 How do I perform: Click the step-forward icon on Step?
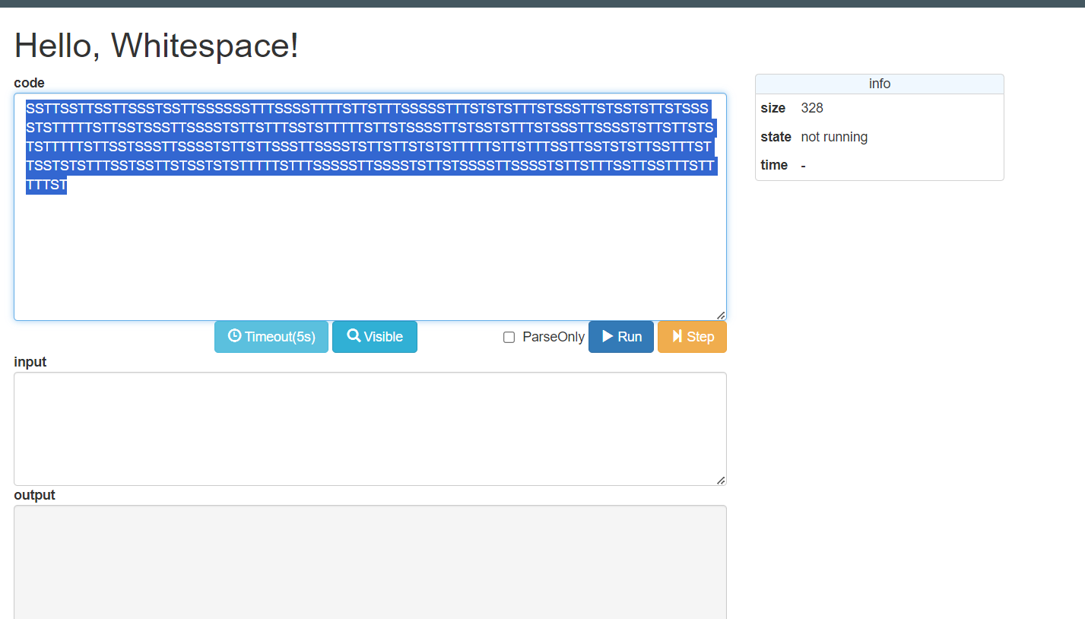[677, 336]
